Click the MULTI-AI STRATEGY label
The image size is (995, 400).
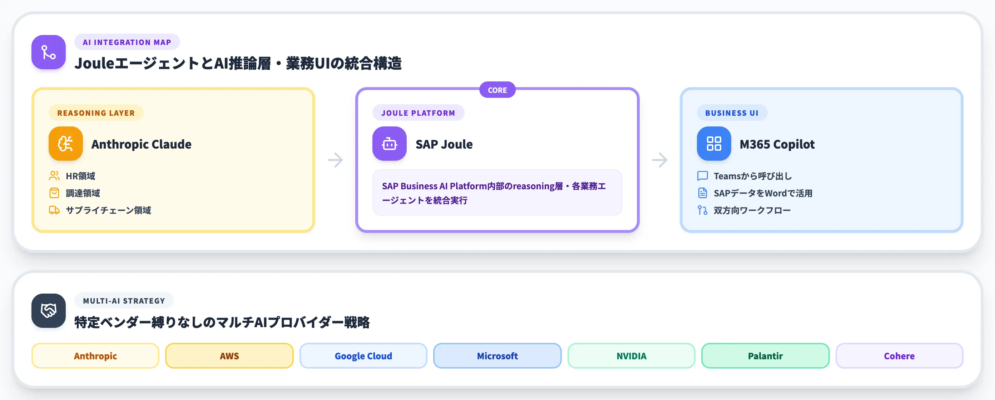[124, 301]
